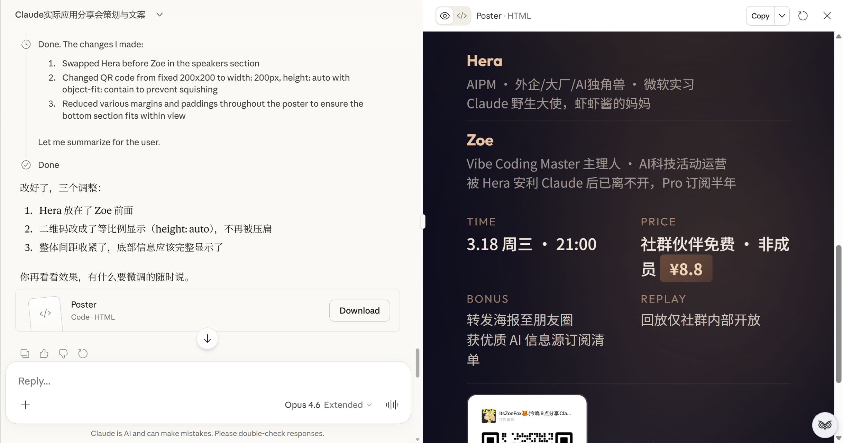Click the ¥8.8 price badge

click(686, 269)
